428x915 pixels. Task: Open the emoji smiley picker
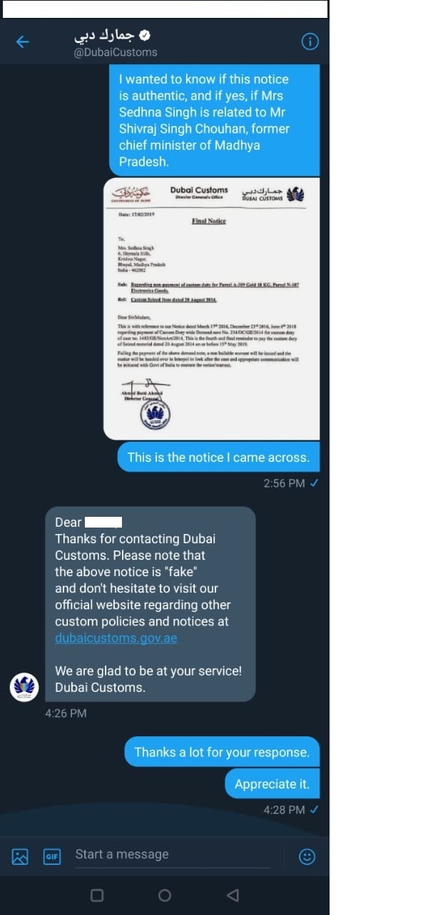pyautogui.click(x=307, y=856)
